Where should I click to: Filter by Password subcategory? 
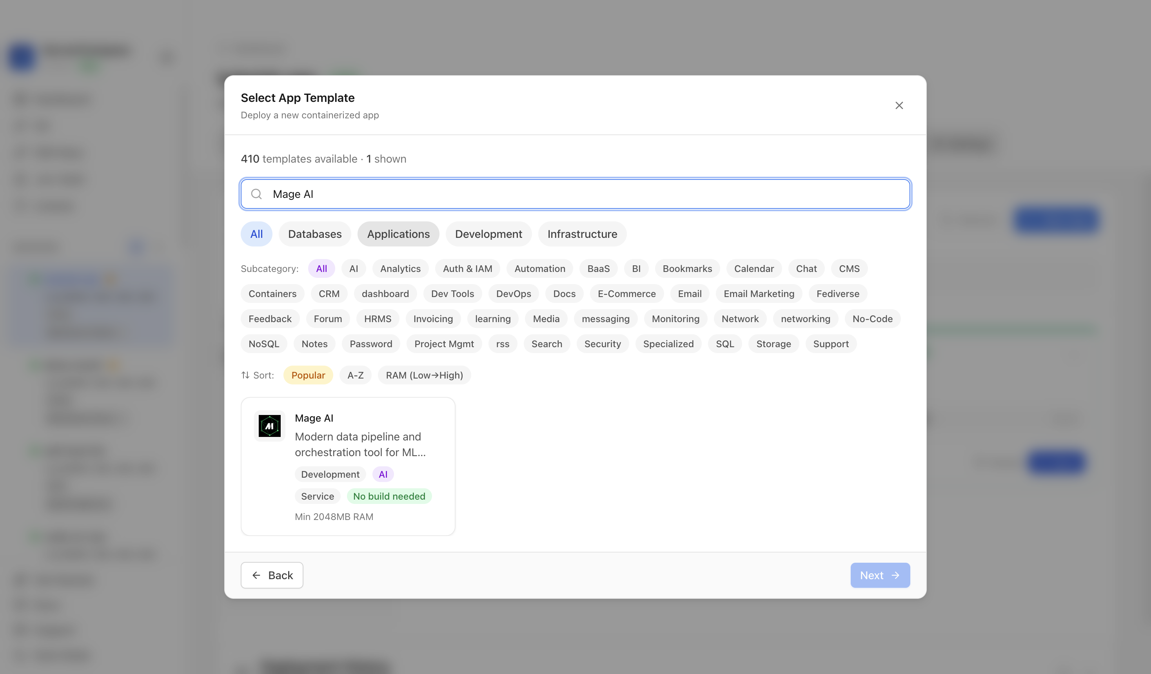coord(371,344)
